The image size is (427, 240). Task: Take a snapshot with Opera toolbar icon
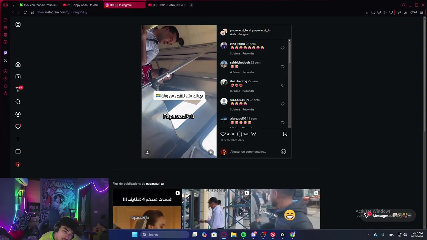pyautogui.click(x=373, y=12)
